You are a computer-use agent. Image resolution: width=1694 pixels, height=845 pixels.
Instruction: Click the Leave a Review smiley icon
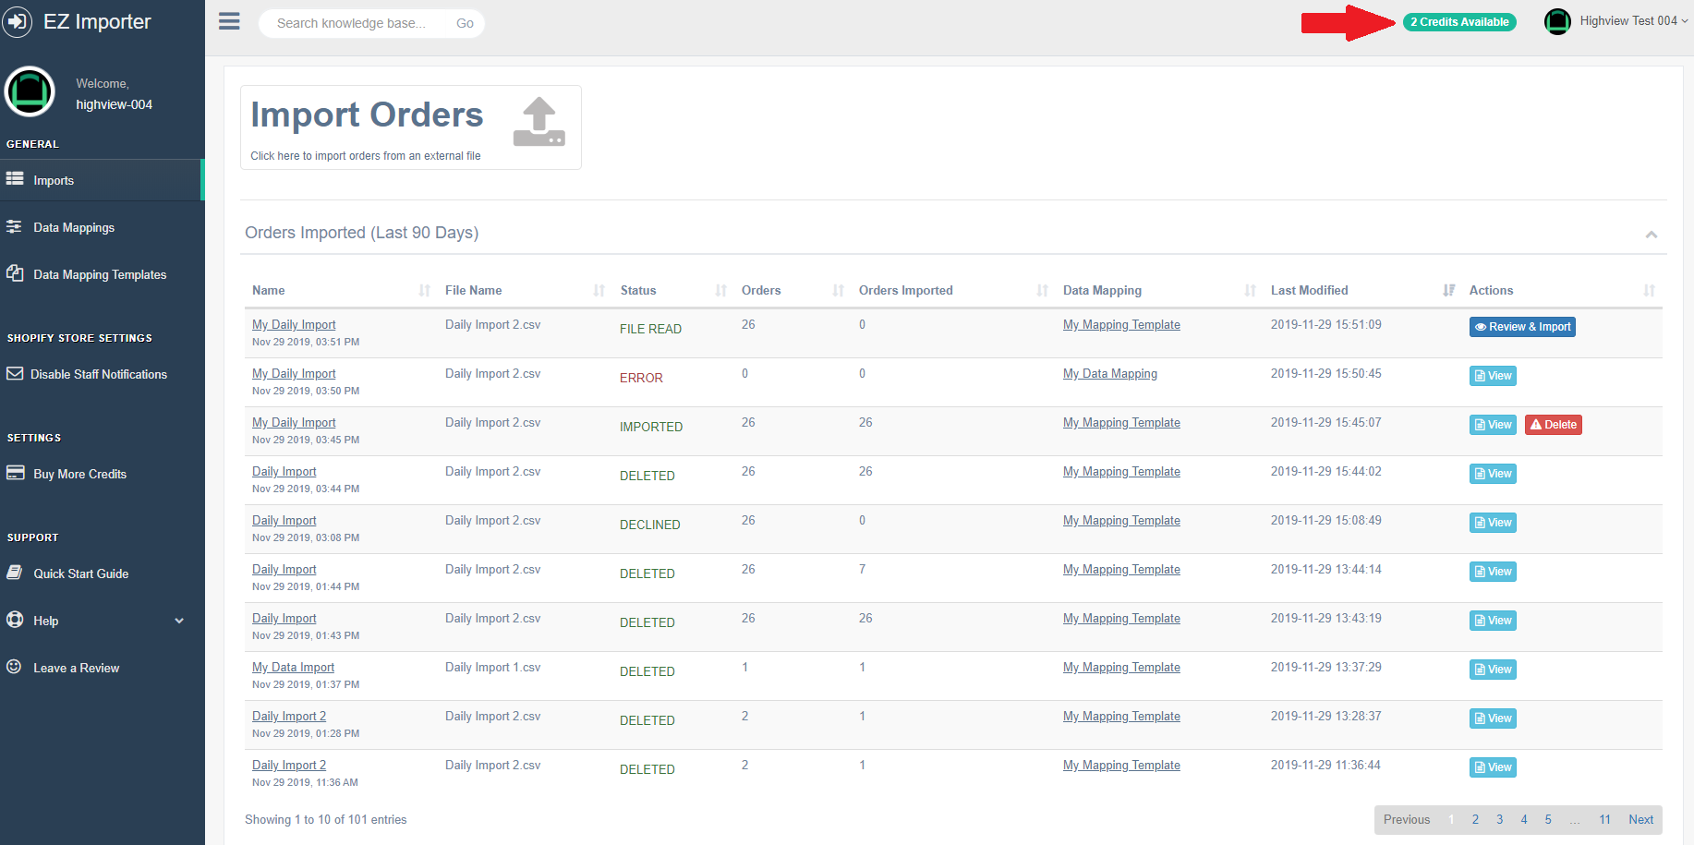point(14,667)
